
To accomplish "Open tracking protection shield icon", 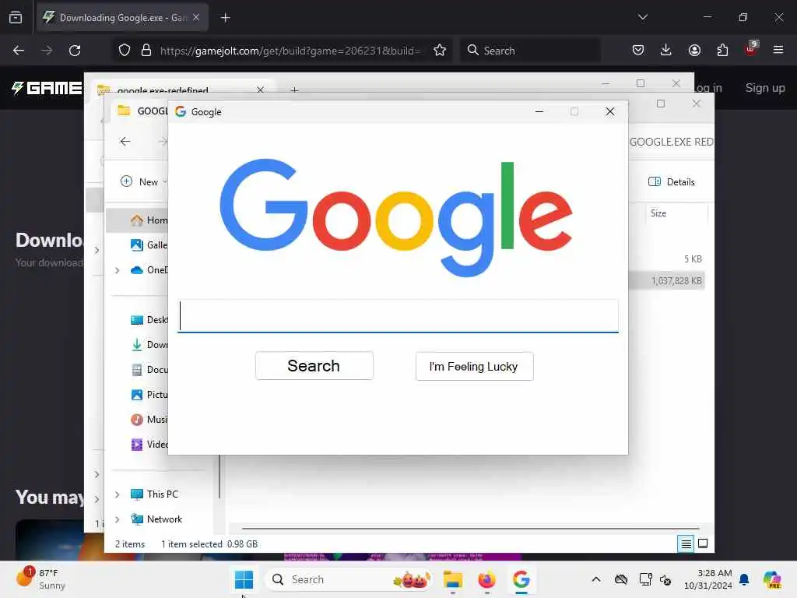I will (125, 51).
